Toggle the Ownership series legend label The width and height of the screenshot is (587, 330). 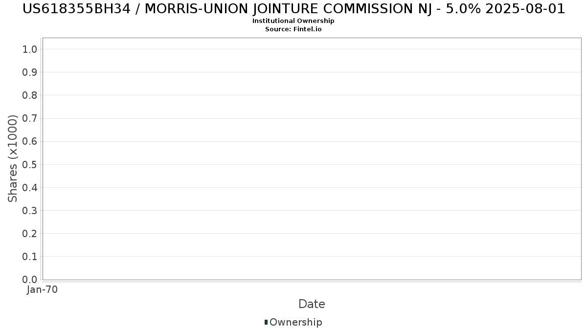tap(295, 322)
